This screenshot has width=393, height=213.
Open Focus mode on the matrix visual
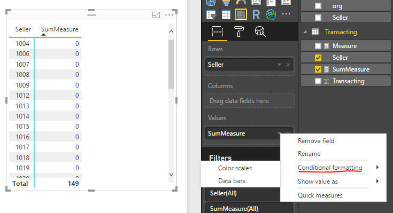[x=156, y=15]
